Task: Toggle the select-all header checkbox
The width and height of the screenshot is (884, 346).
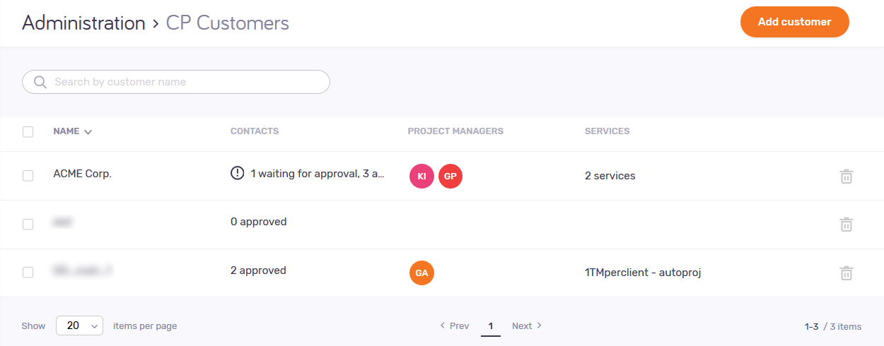Action: (x=28, y=131)
